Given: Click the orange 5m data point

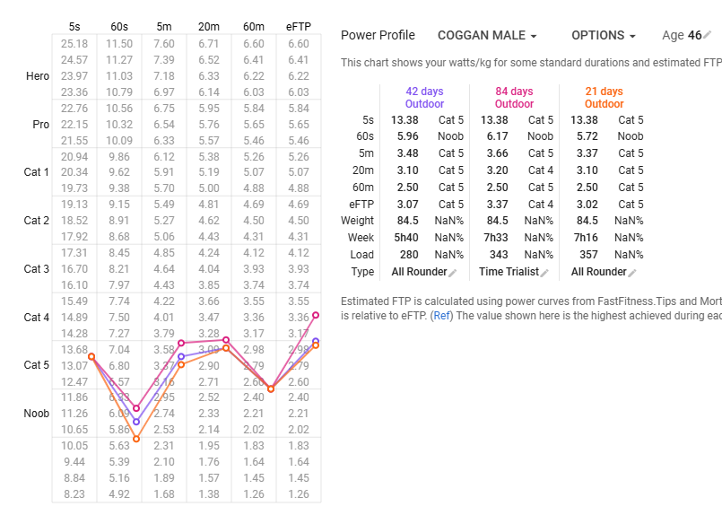Looking at the screenshot, I should [x=181, y=364].
